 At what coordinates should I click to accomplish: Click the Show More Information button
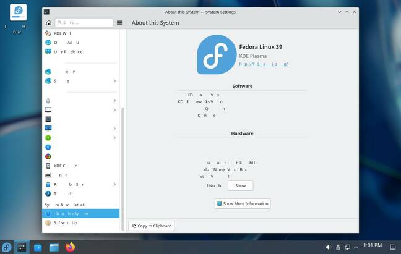pyautogui.click(x=243, y=203)
